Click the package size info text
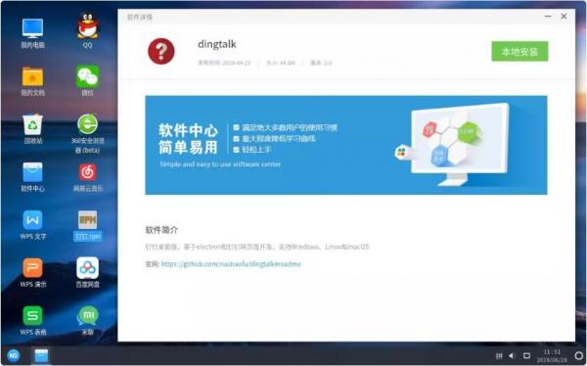 [281, 63]
